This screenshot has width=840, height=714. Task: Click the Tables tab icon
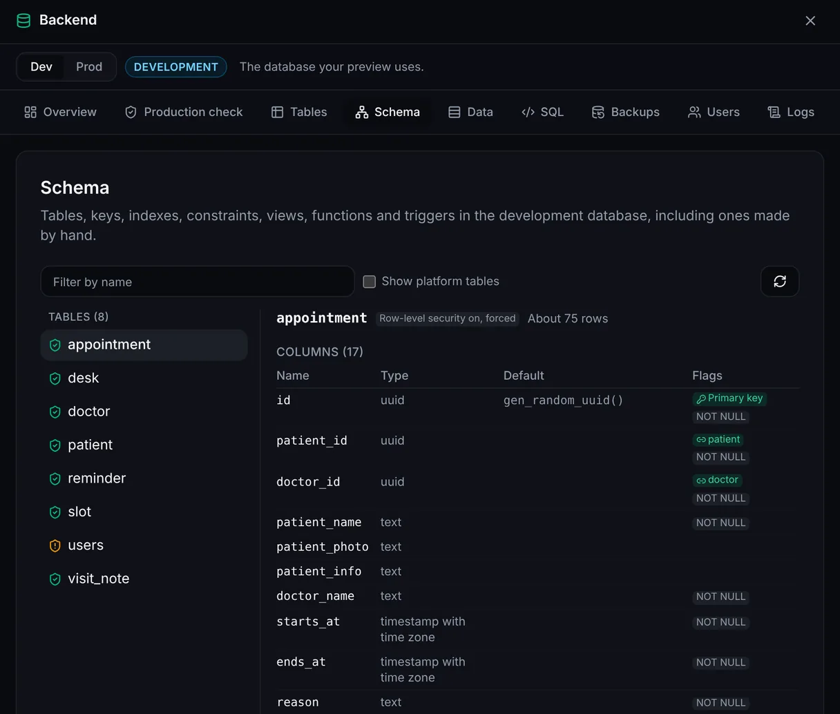click(x=277, y=112)
